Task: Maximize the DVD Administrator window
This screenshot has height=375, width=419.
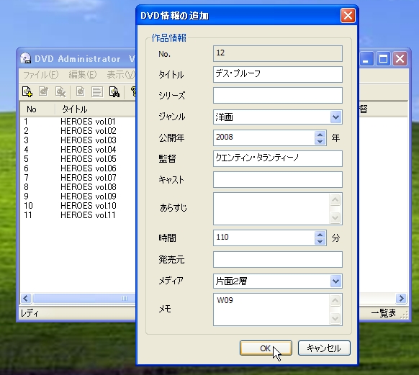Action: 383,59
